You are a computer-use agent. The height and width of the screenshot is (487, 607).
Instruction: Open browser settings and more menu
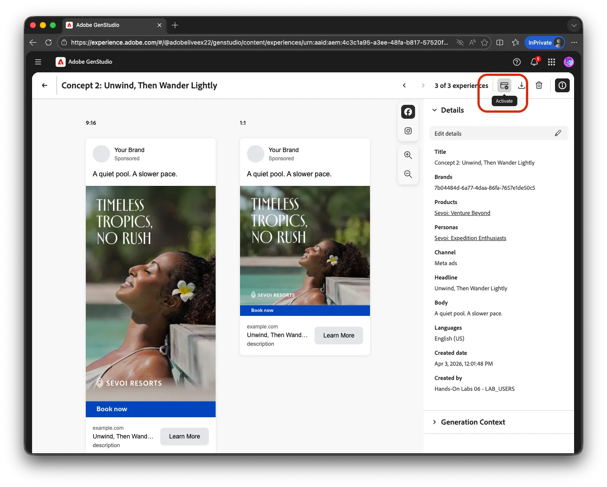click(x=574, y=42)
